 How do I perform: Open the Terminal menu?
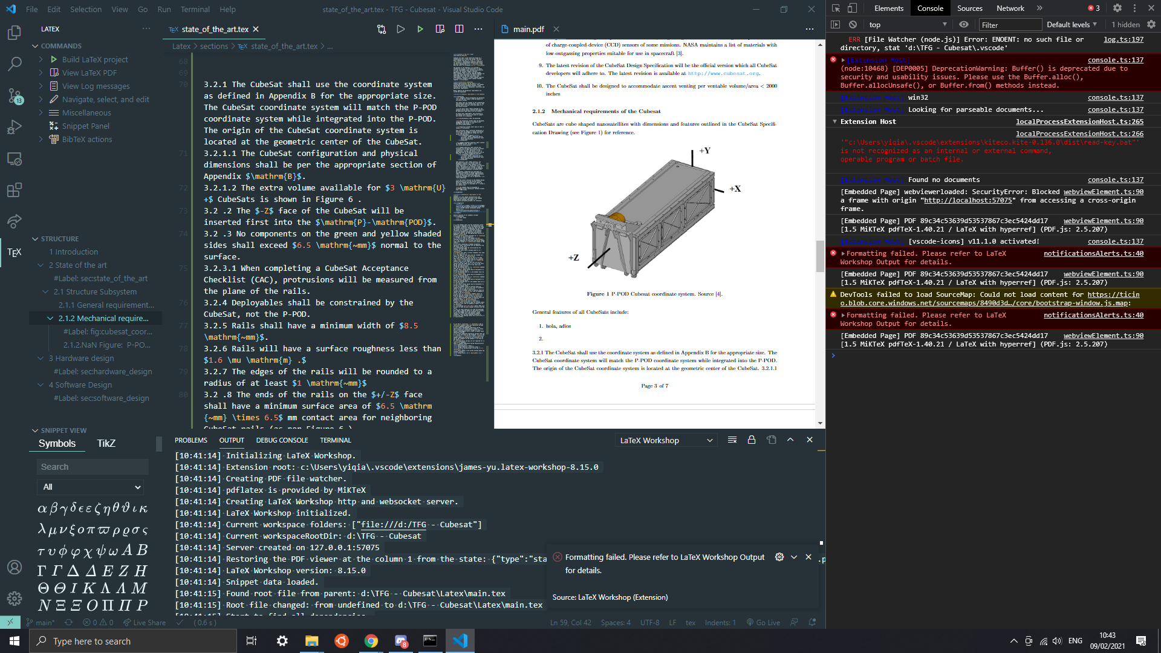pos(195,9)
